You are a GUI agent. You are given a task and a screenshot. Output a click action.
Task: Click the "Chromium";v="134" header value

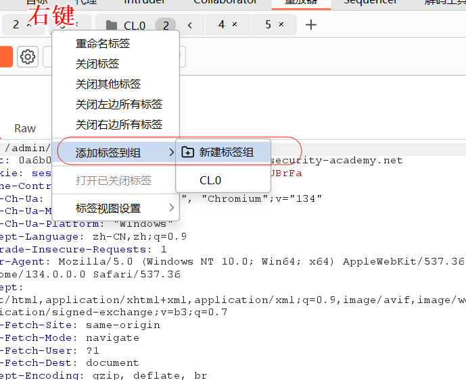262,198
